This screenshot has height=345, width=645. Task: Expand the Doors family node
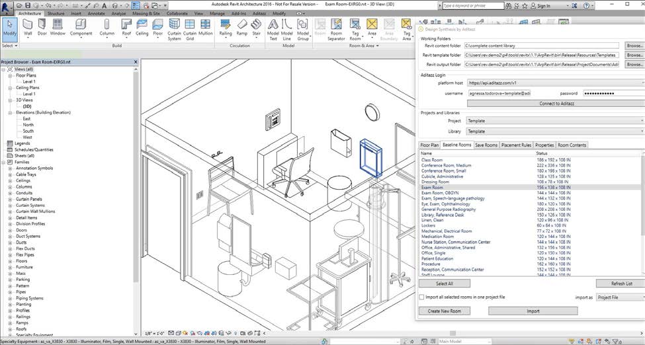click(x=10, y=230)
